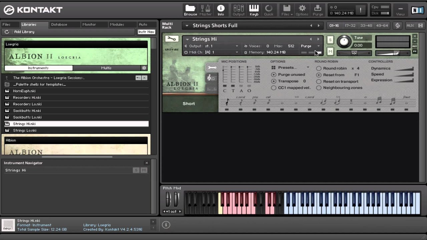Open the Output st. 1 dropdown
The width and height of the screenshot is (427, 240).
[x=211, y=46]
